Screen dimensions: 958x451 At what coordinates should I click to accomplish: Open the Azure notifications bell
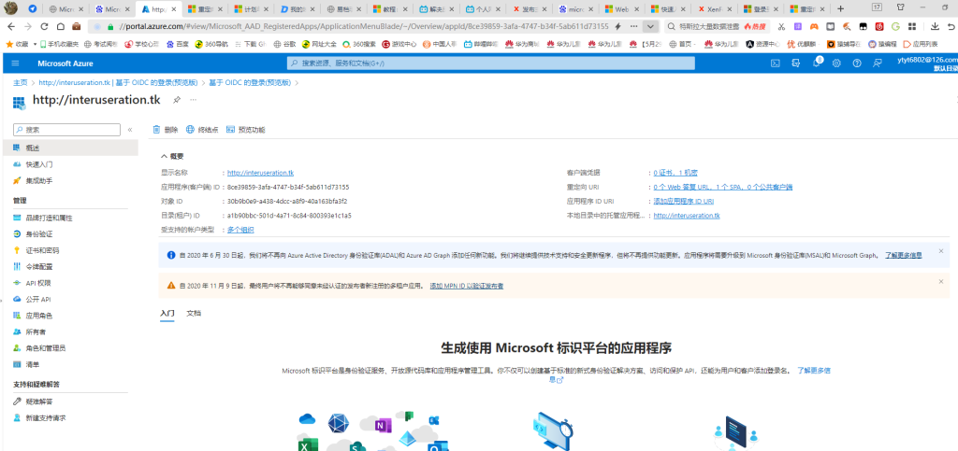[816, 63]
